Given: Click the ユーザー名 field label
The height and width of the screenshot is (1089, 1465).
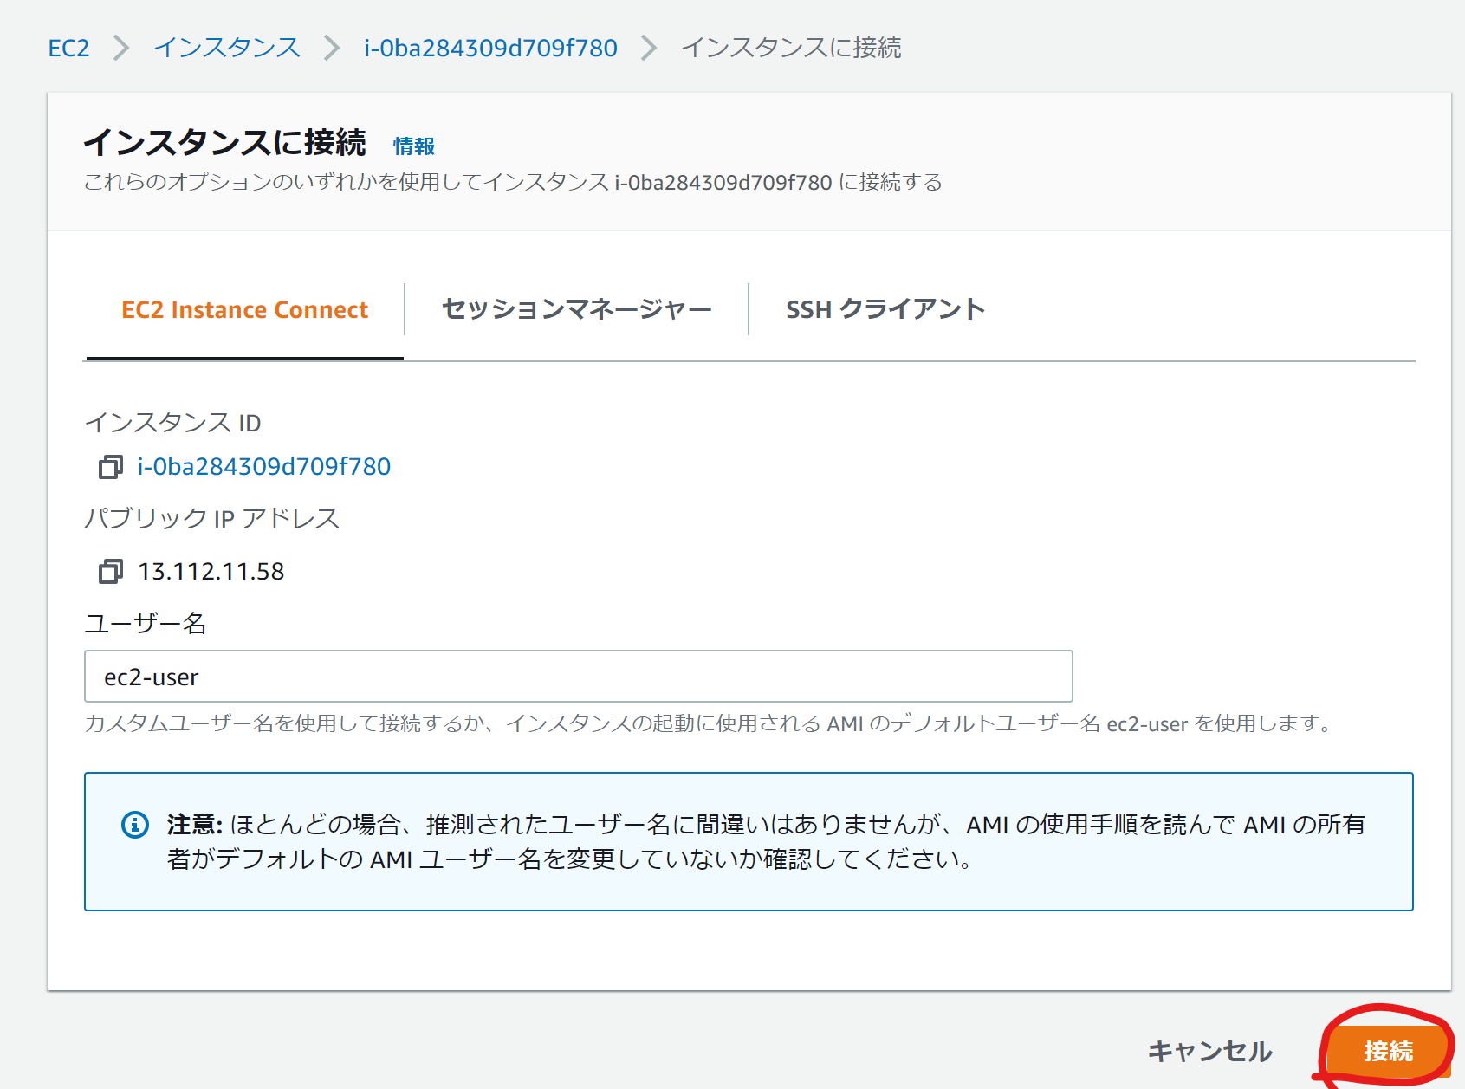Looking at the screenshot, I should [146, 624].
